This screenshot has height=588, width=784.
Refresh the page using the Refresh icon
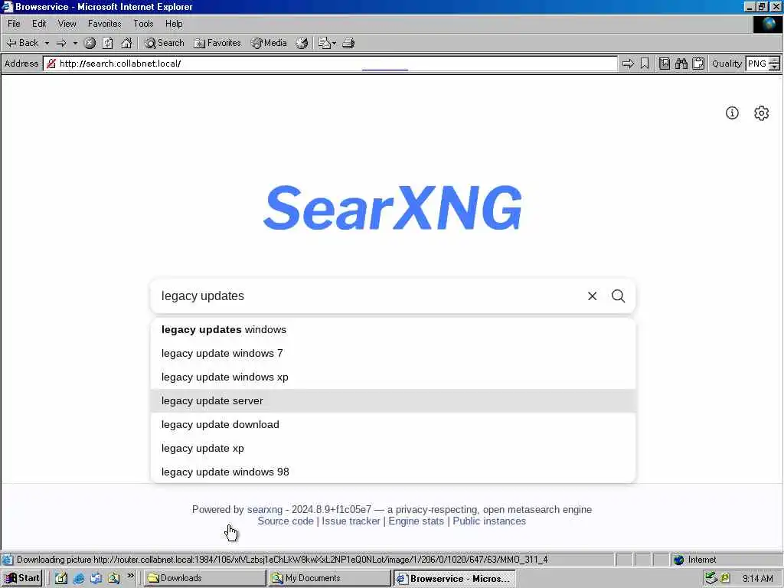pyautogui.click(x=108, y=43)
